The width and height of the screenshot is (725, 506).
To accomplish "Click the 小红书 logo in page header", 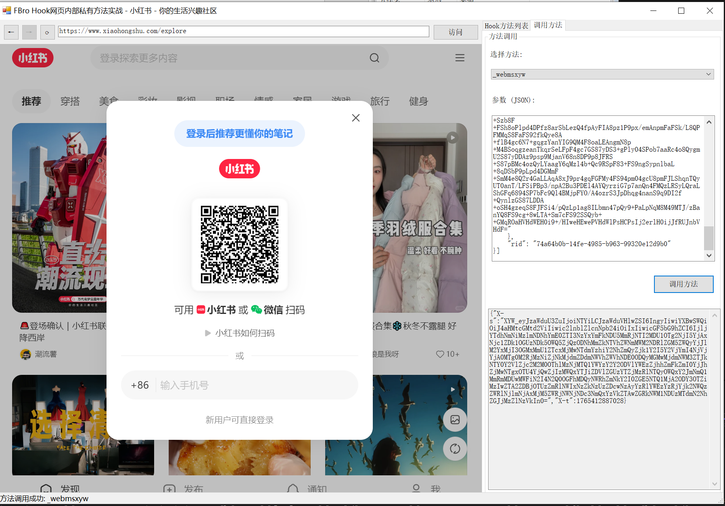I will tap(33, 58).
